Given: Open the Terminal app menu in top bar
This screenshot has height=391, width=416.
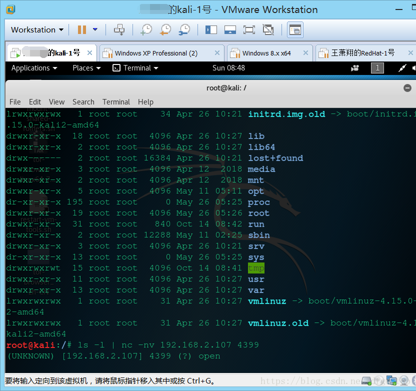Looking at the screenshot, I should 135,68.
